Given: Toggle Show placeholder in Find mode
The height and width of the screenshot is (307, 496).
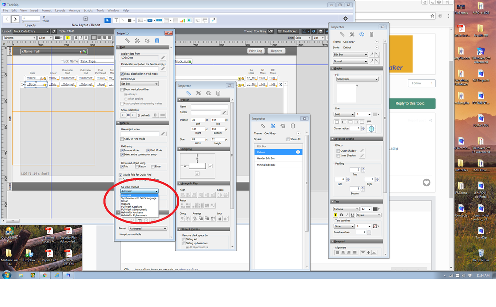Looking at the screenshot, I should click(122, 74).
